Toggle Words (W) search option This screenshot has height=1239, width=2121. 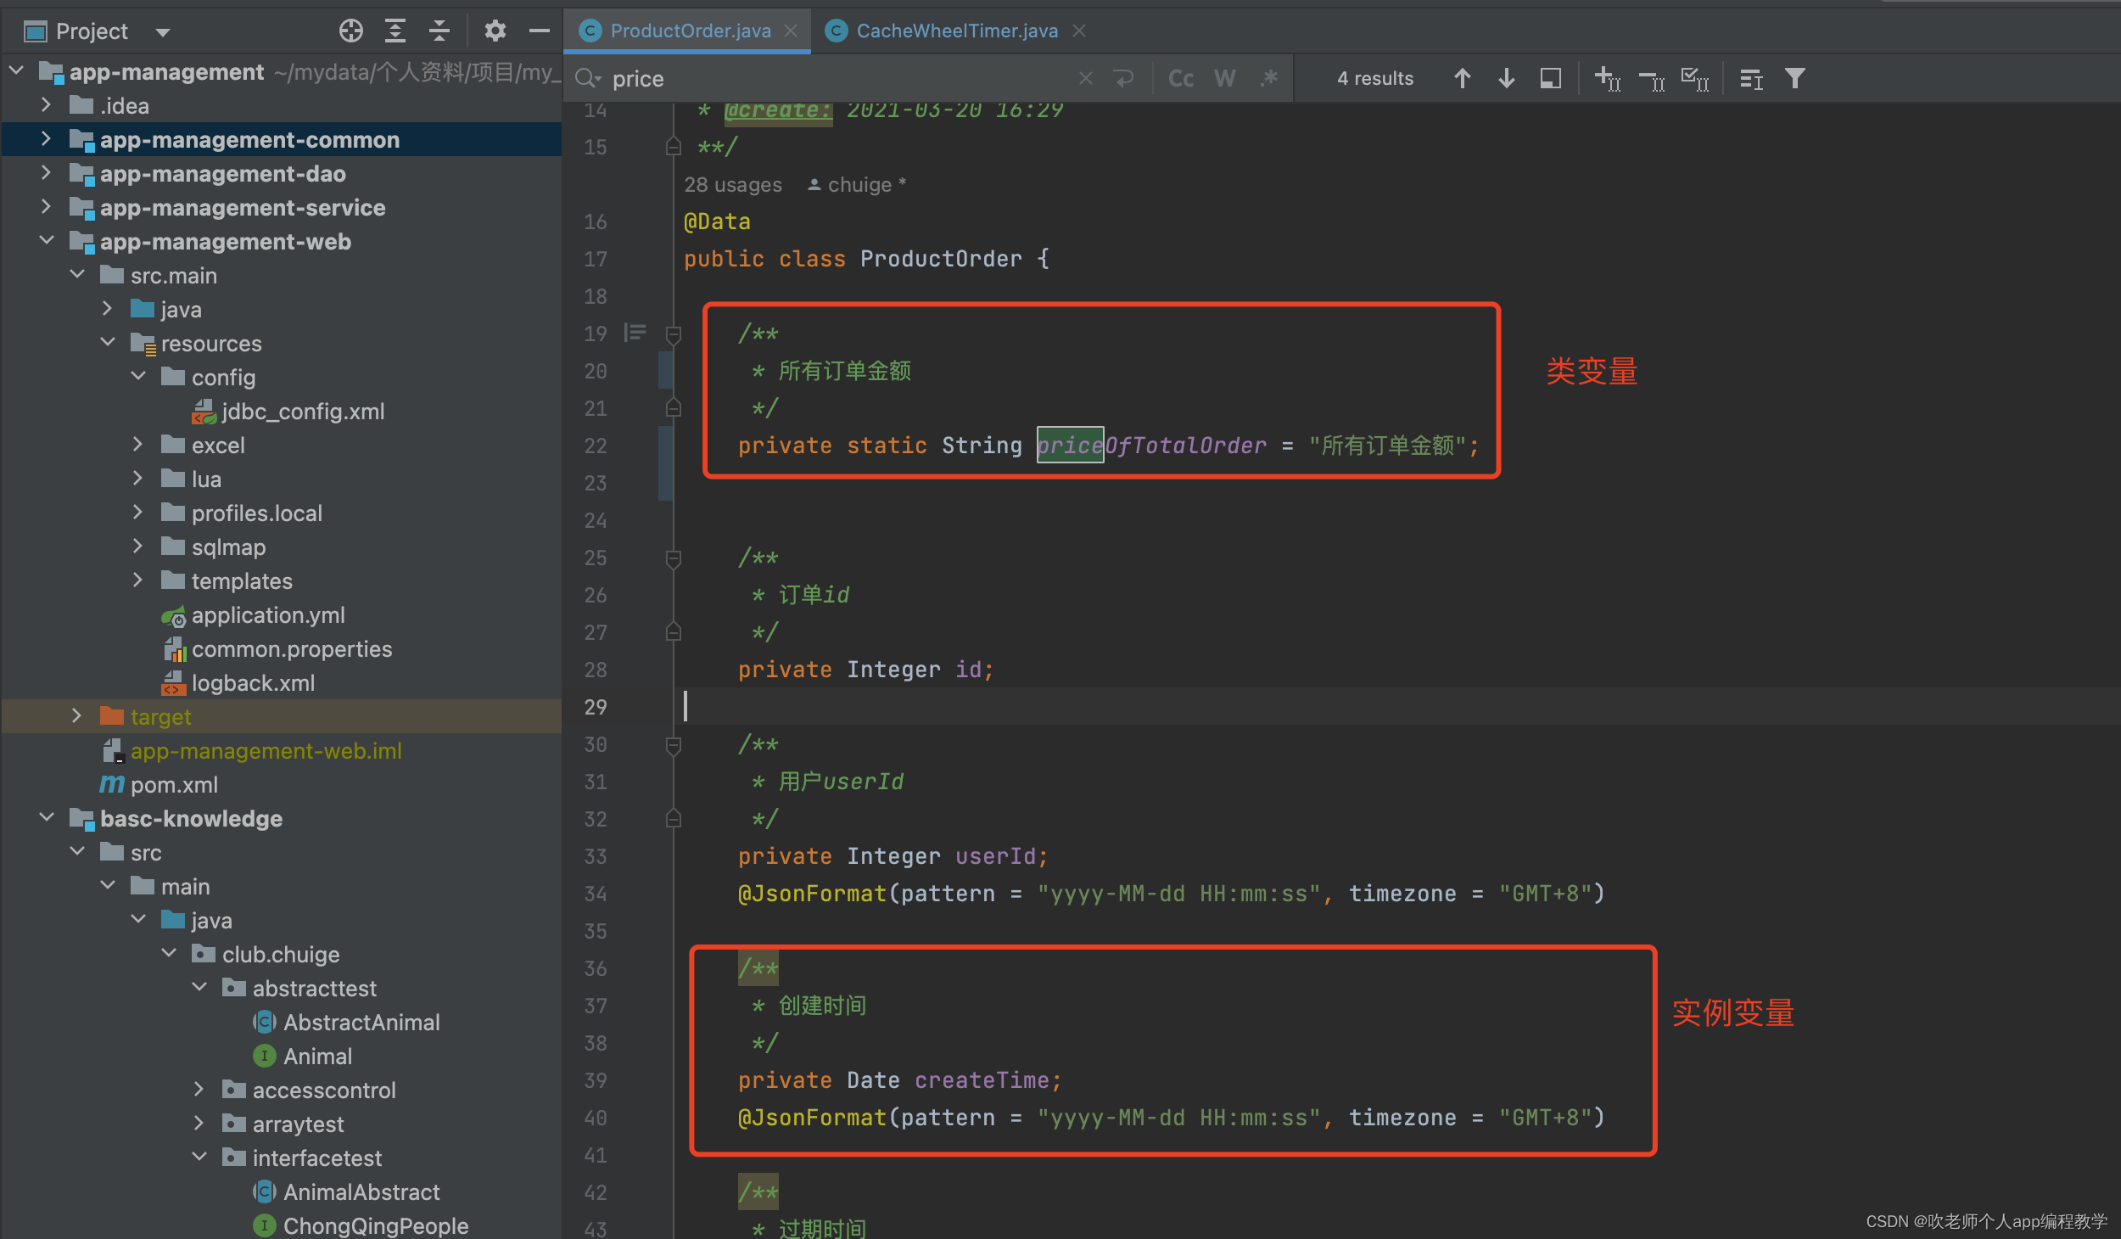1224,79
